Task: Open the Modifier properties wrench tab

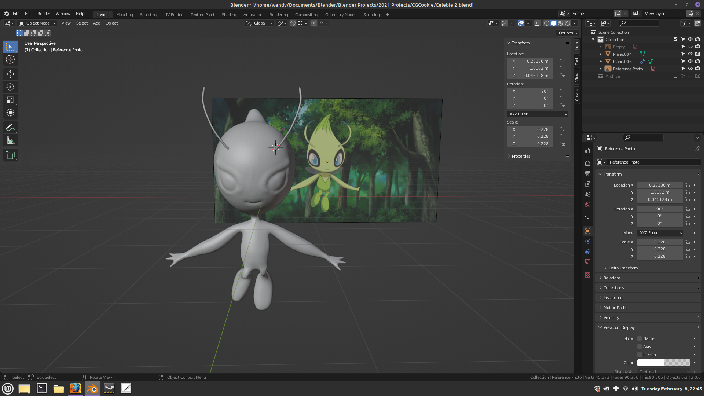Action: tap(588, 150)
